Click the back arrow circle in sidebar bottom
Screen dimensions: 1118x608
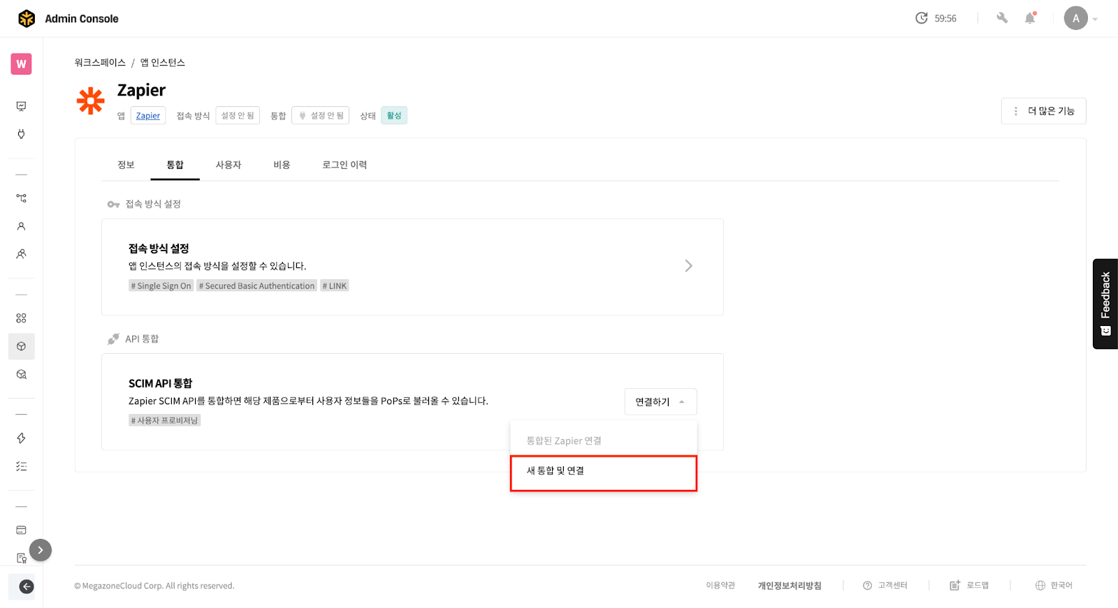coord(26,586)
